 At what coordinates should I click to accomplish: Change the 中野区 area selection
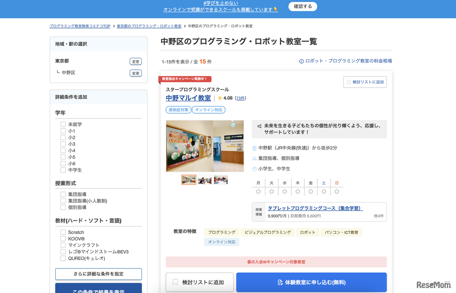click(136, 73)
